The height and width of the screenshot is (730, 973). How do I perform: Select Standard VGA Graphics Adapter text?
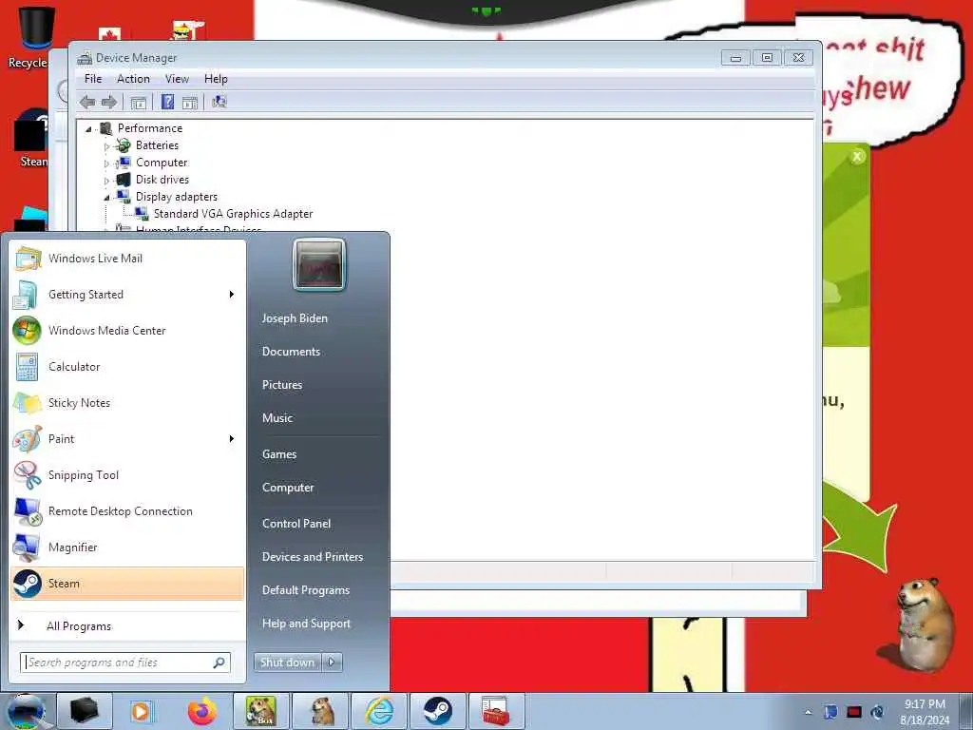point(234,214)
